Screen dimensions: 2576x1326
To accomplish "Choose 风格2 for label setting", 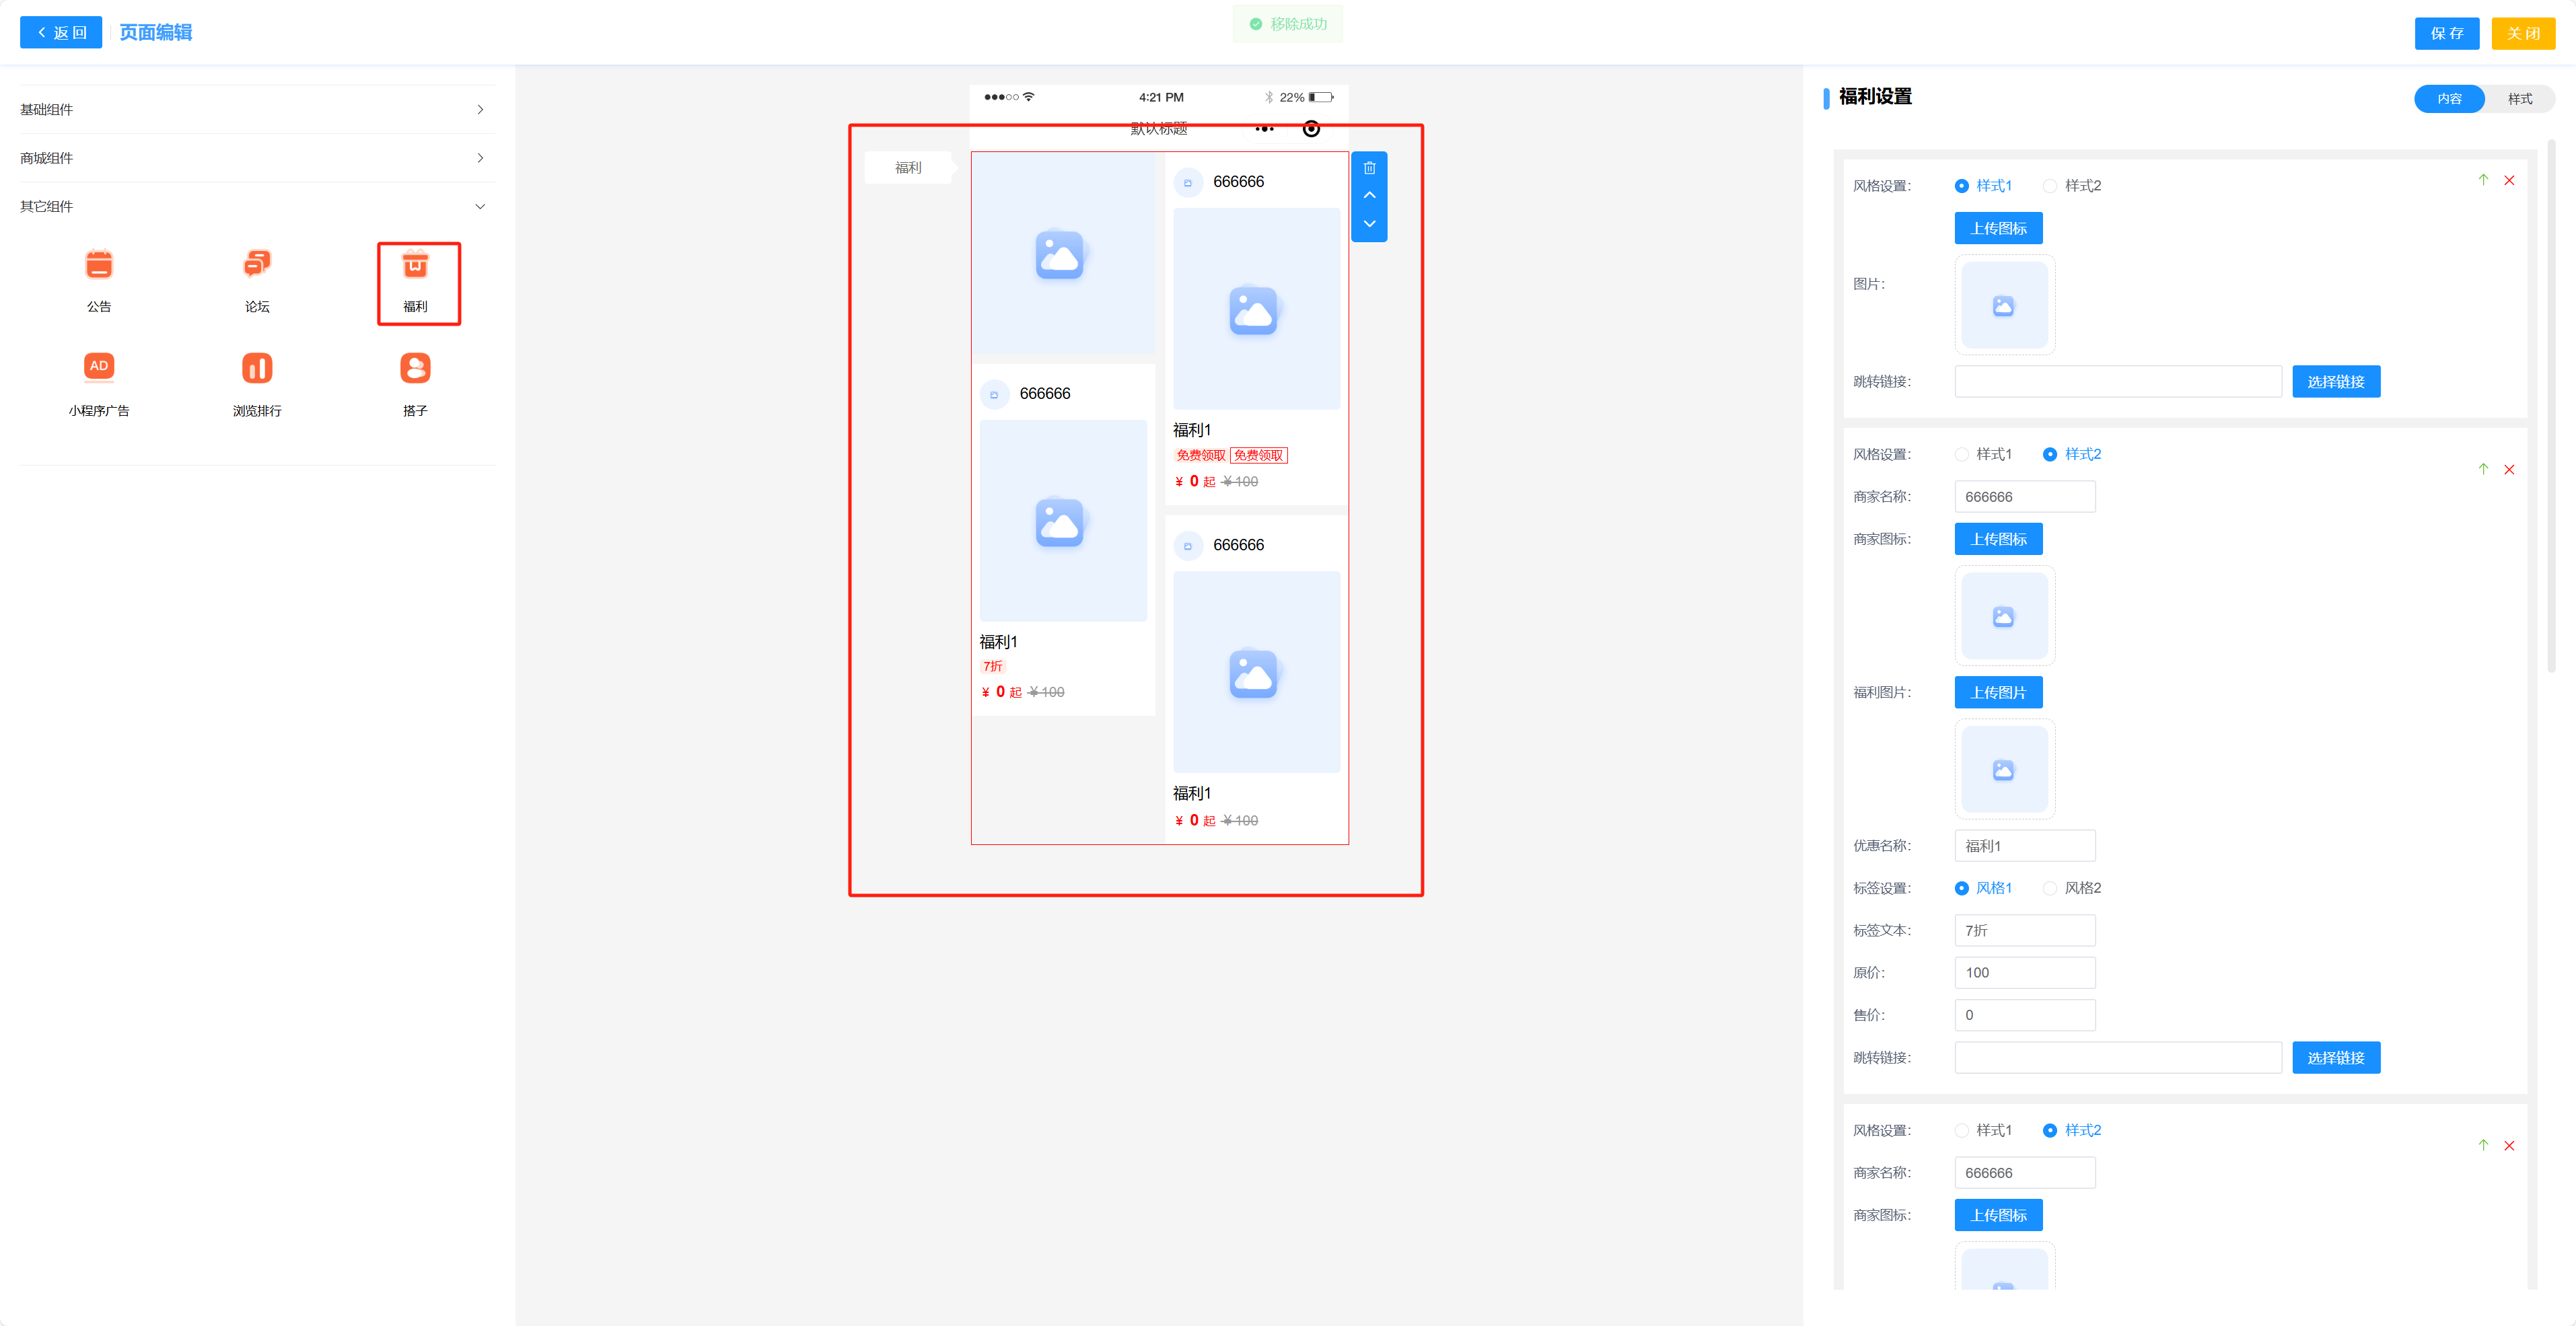I will pos(2050,888).
